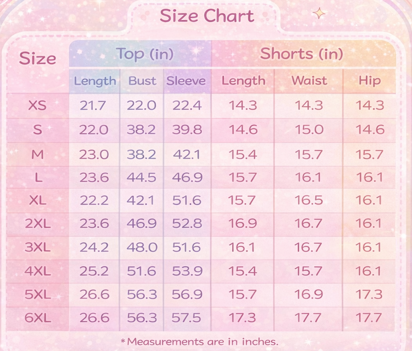
Task: Select the M size row label
Action: [x=38, y=155]
